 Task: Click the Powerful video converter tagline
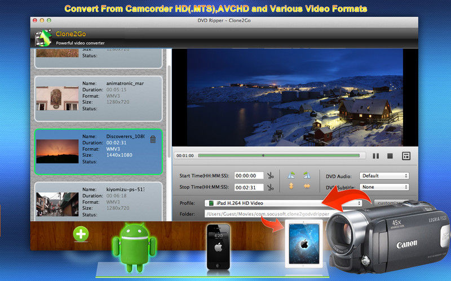(80, 43)
